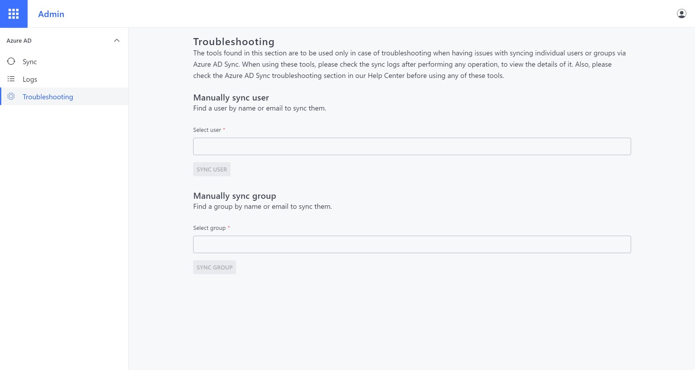Click the circular arrows Sync icon

(x=11, y=61)
